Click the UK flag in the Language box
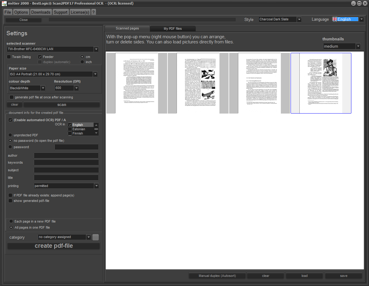The height and width of the screenshot is (286, 369). [335, 19]
